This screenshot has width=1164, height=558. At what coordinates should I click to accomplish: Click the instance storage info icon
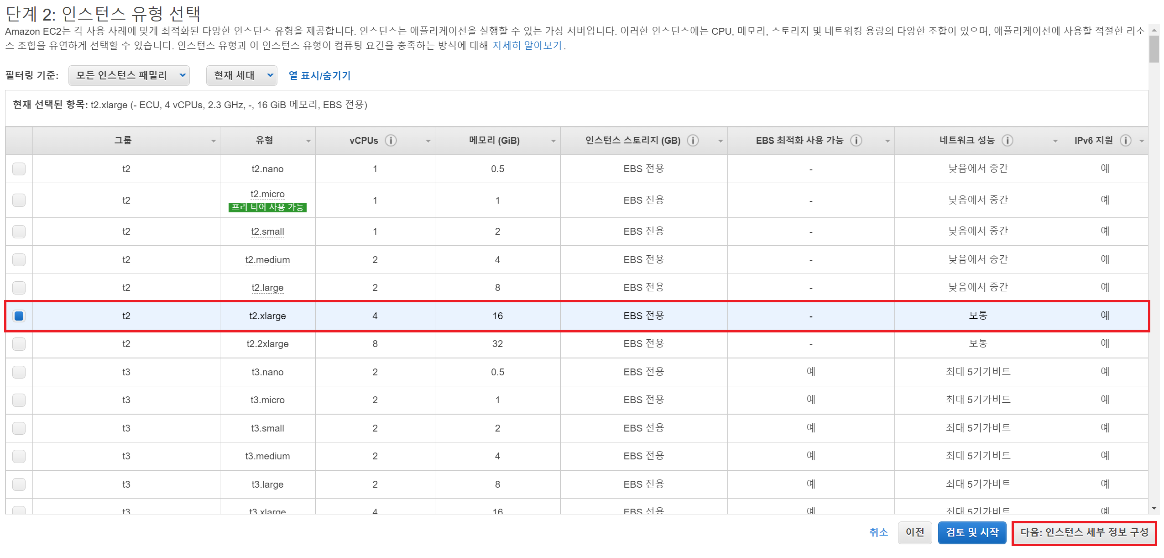(693, 141)
